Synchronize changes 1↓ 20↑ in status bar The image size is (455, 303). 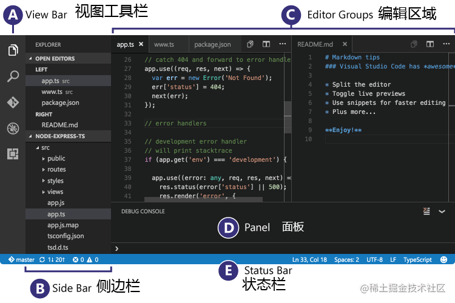52,259
